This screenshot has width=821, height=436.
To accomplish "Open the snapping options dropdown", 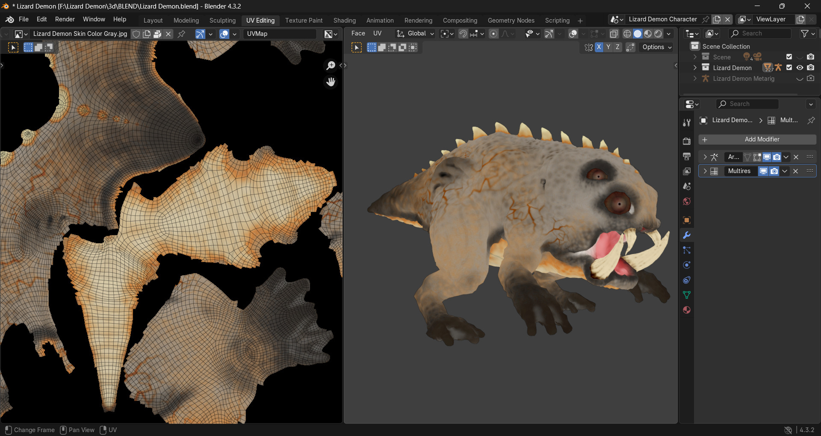I will [477, 34].
